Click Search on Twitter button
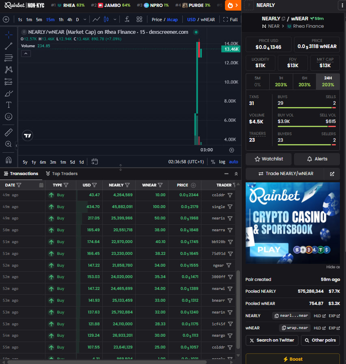 pyautogui.click(x=272, y=340)
